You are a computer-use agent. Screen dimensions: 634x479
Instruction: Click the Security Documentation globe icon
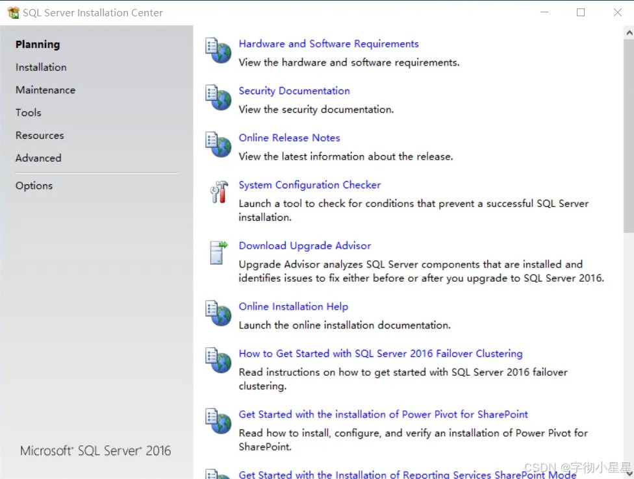click(x=218, y=97)
